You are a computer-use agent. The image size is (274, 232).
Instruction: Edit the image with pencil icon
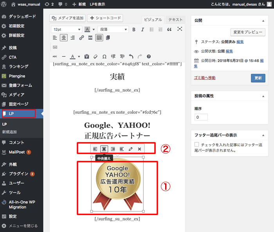click(131, 149)
